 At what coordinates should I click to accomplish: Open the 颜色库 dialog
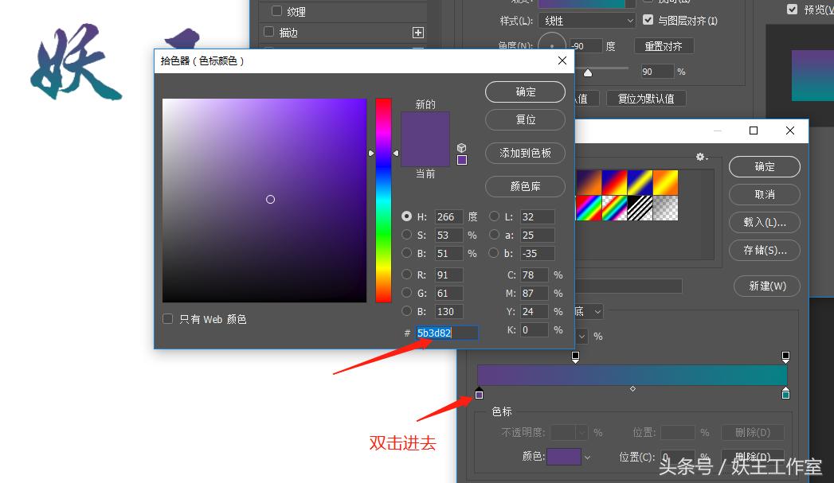(525, 186)
